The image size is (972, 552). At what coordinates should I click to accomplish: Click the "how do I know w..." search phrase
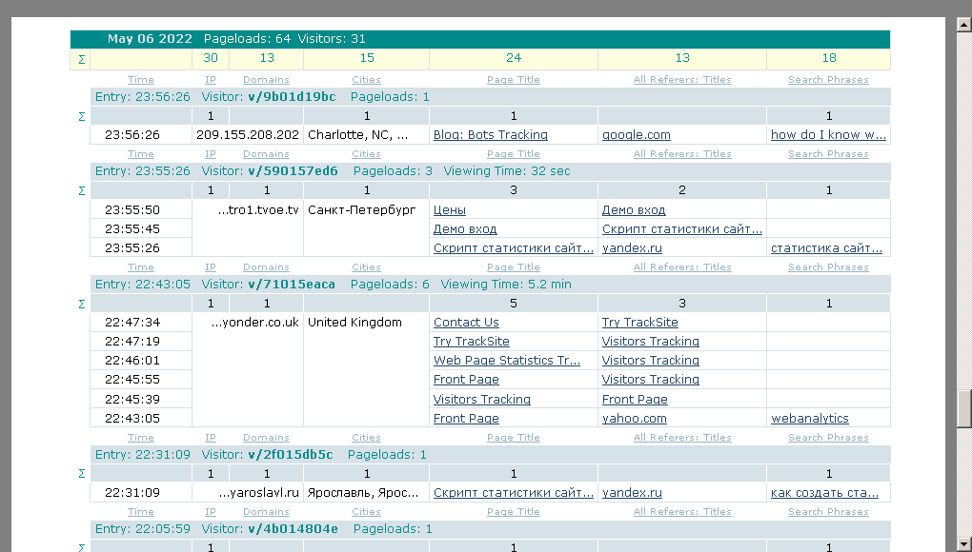coord(828,135)
